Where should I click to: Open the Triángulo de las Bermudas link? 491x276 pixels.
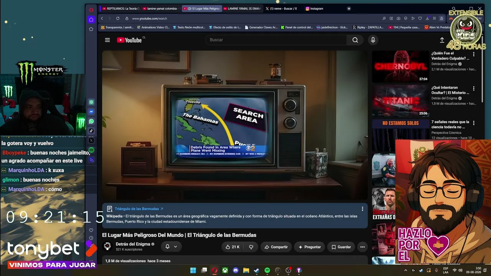click(x=139, y=209)
